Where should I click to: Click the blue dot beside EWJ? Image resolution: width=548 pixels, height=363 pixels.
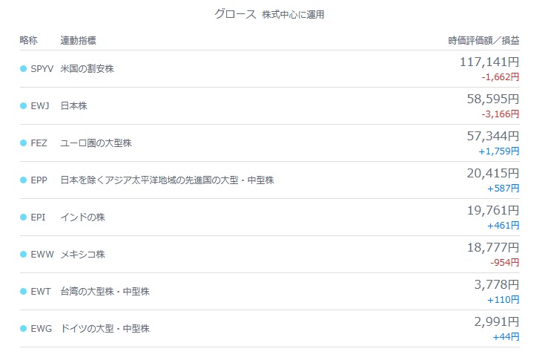(x=24, y=106)
